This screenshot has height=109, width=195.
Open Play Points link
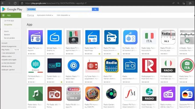pos(5,50)
